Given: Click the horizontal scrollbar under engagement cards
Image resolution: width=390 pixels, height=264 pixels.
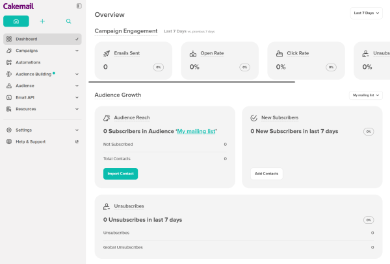Looking at the screenshot, I should pos(192,82).
